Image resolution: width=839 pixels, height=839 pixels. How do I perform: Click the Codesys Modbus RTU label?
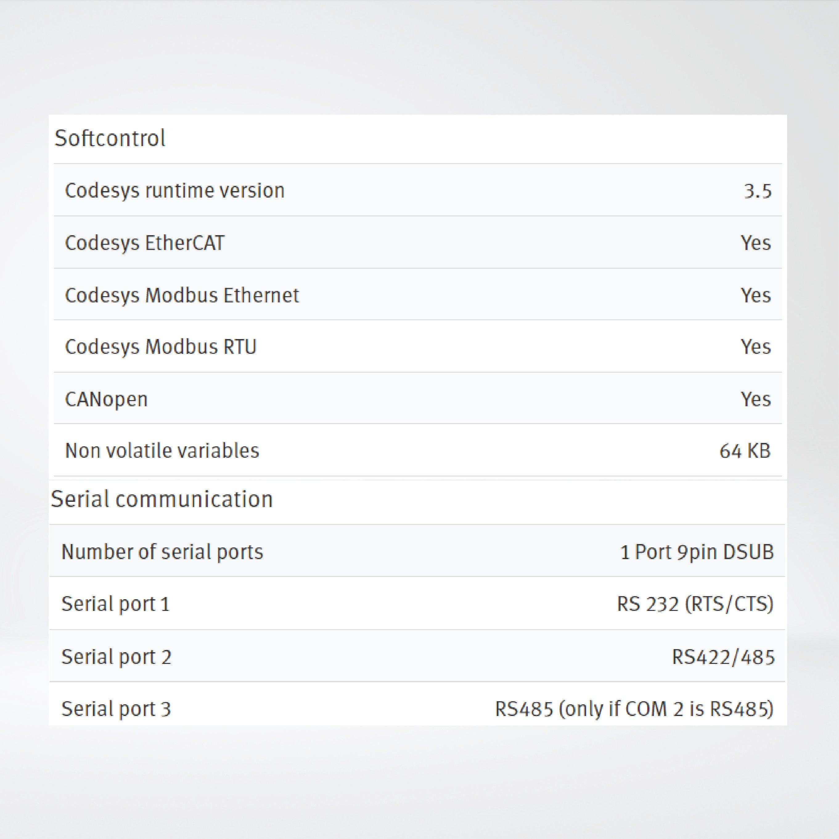(161, 347)
